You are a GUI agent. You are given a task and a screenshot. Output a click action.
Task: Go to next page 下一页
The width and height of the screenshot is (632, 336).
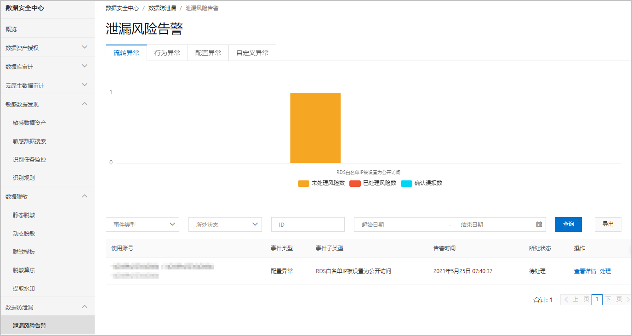(x=616, y=299)
